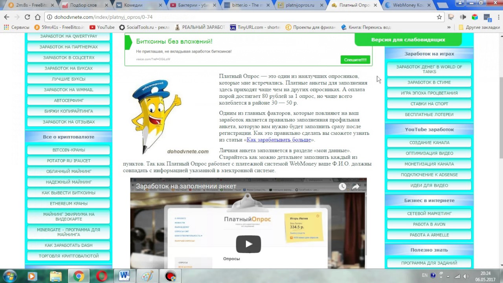The width and height of the screenshot is (503, 283).
Task: Open BITCOIN-КРАНЫ sidebar item
Action: 69,150
